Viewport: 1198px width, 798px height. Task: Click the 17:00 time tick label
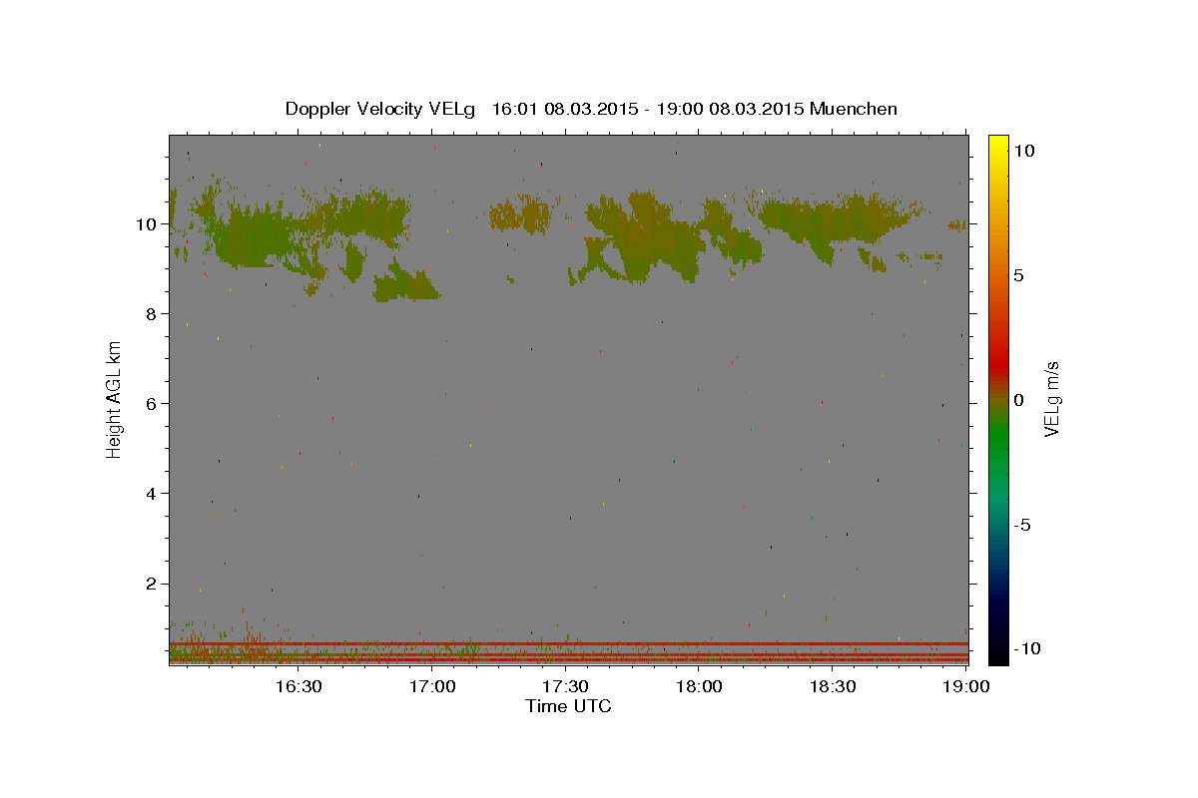(x=432, y=686)
